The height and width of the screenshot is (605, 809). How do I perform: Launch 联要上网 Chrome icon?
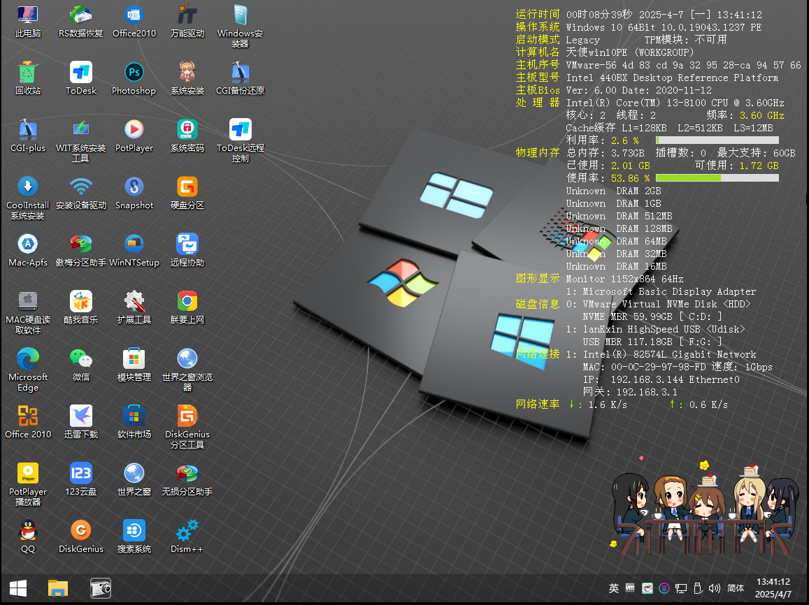[187, 307]
